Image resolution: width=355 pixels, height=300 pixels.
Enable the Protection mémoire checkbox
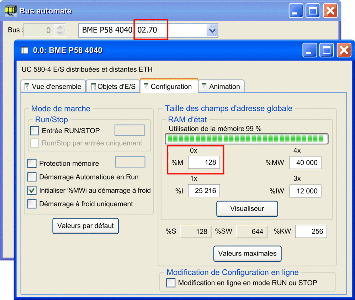click(x=32, y=163)
